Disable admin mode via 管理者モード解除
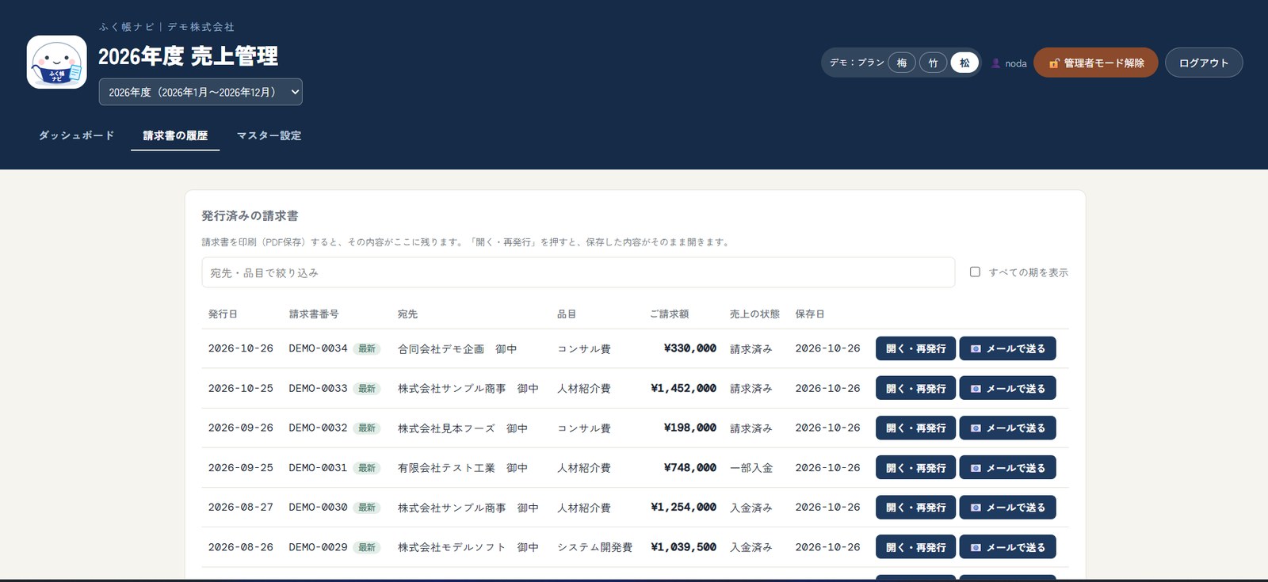Viewport: 1268px width, 582px height. [x=1095, y=63]
